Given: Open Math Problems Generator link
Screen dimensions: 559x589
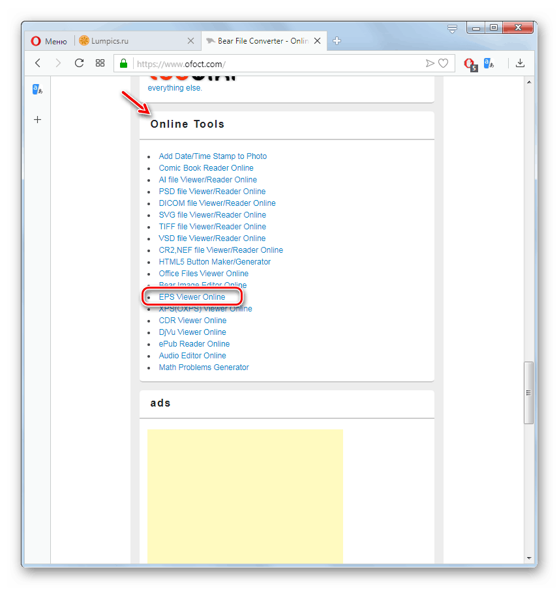Looking at the screenshot, I should click(204, 367).
